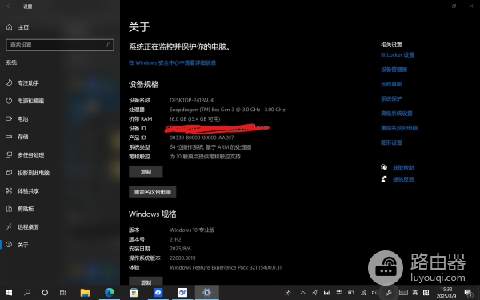Click Windows 10 专业版 edition text
The height and width of the screenshot is (300, 480).
click(x=192, y=230)
